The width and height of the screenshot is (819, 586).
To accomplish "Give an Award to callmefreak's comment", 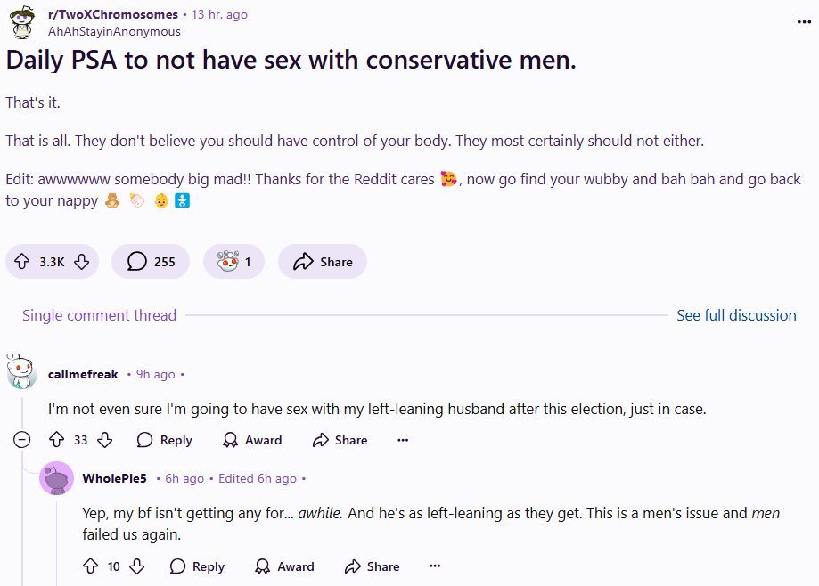I will click(252, 440).
